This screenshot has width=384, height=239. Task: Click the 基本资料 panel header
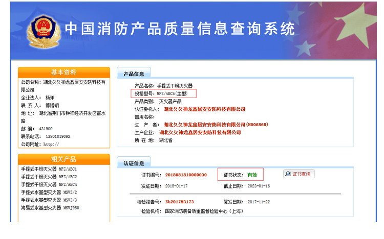(63, 73)
